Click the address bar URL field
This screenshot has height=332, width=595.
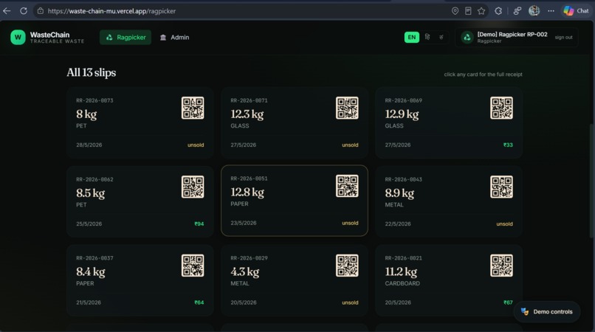click(243, 11)
